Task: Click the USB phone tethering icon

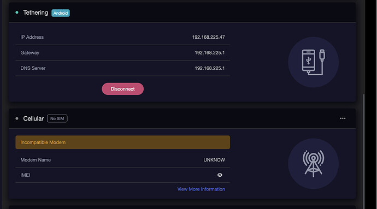Action: [313, 62]
